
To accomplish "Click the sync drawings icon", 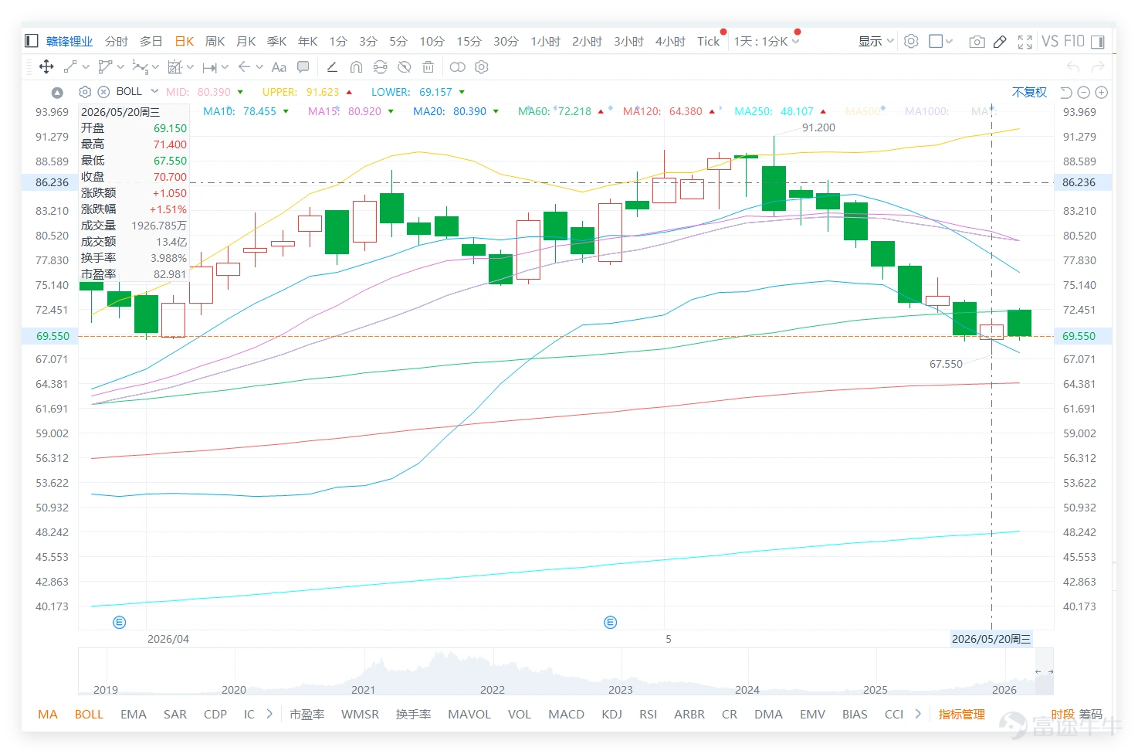I will click(380, 67).
